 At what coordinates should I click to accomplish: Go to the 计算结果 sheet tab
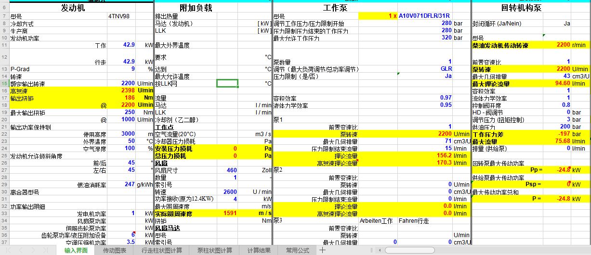(259, 250)
